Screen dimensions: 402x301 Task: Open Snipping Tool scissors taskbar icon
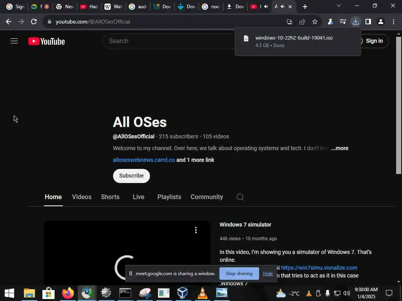[144, 293]
